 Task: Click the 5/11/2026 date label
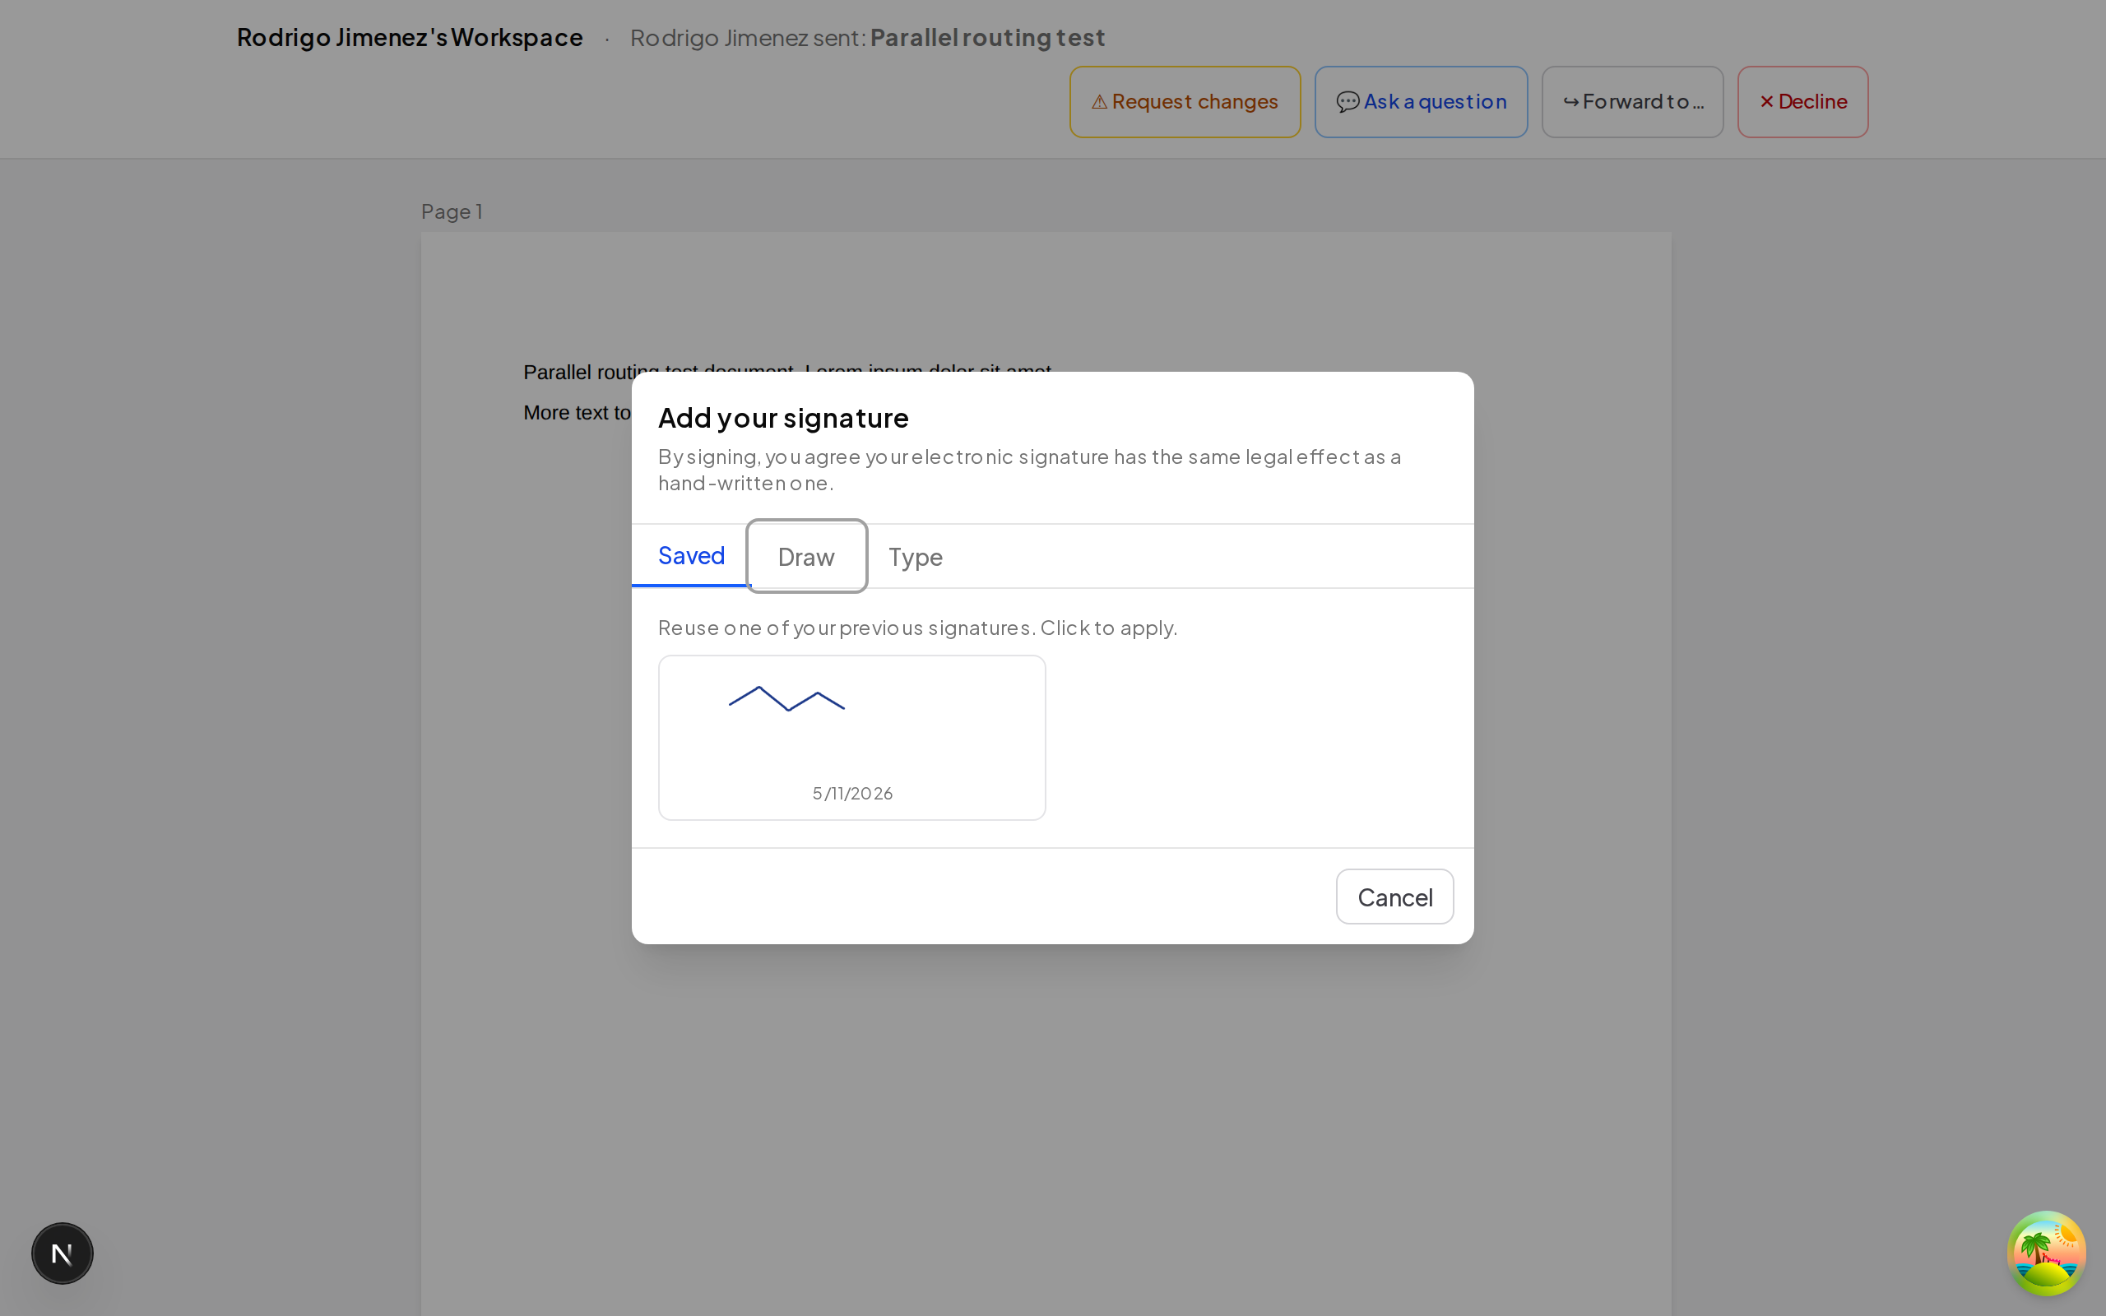click(x=853, y=793)
